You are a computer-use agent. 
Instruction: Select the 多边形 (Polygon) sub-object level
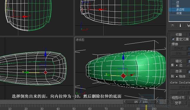pos(180,10)
